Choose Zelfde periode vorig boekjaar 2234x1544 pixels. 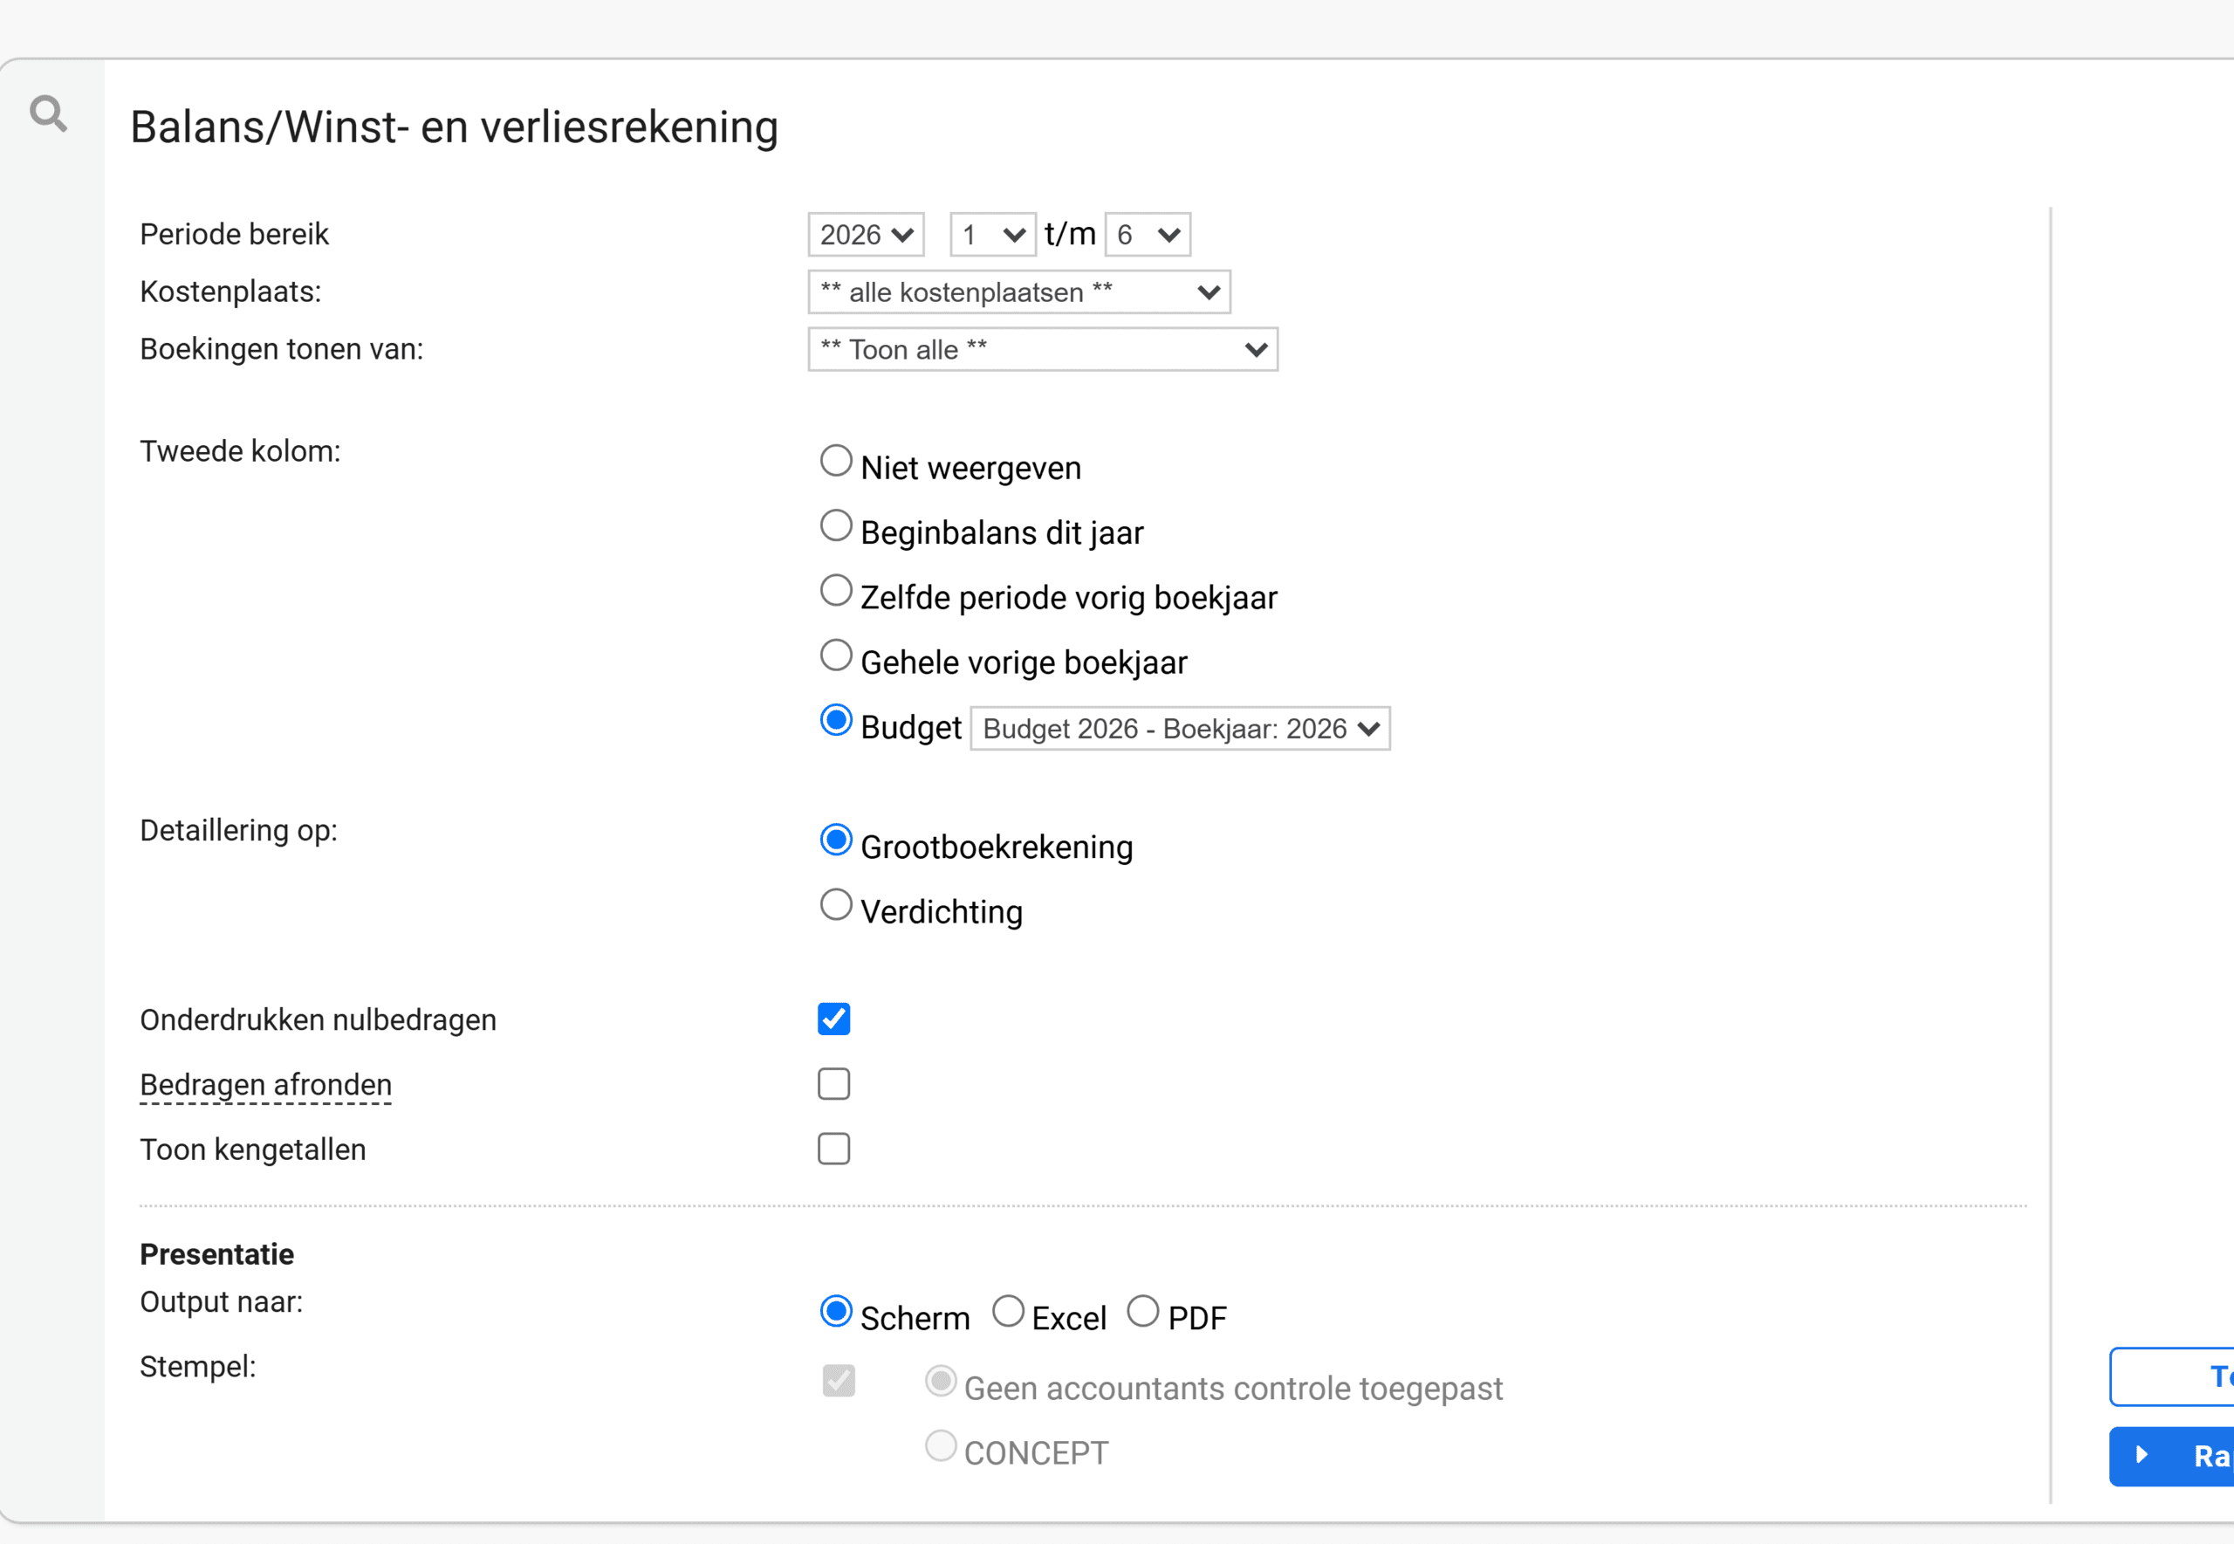point(836,590)
